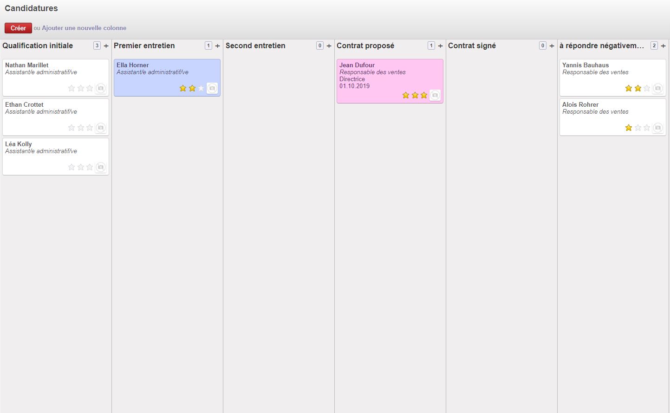Click count badge 1 of Contrat proposé
Screen dimensions: 670x413
click(x=431, y=45)
